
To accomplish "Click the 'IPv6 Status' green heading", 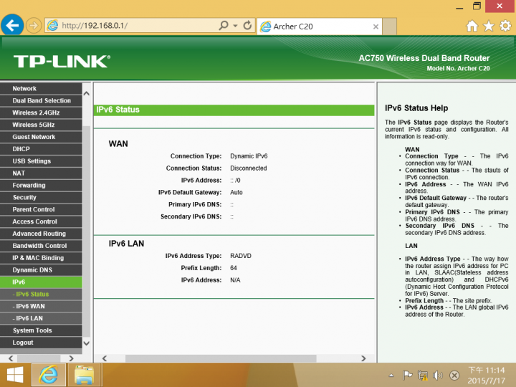I will tap(118, 110).
